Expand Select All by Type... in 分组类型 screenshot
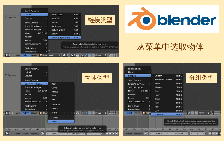Viewport: 224px width, 141px height. pyautogui.click(x=138, y=84)
